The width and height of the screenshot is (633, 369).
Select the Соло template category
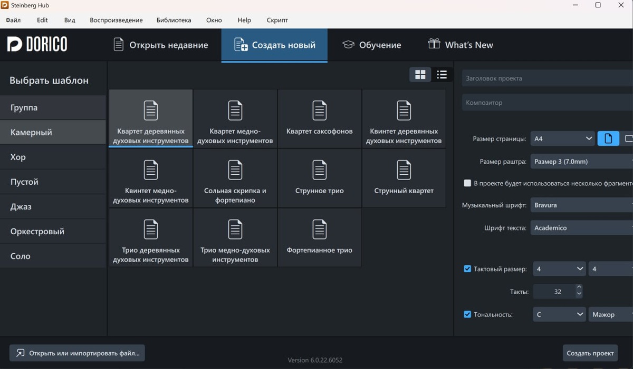click(53, 256)
